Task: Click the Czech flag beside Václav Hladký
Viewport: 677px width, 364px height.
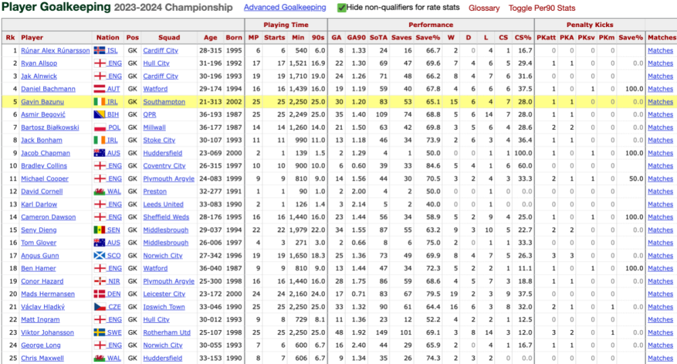Action: 99,307
